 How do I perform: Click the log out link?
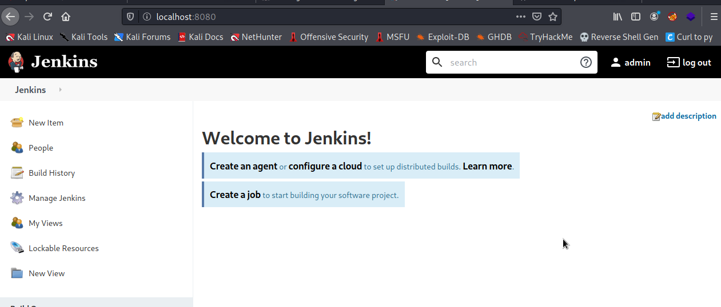[x=690, y=62]
